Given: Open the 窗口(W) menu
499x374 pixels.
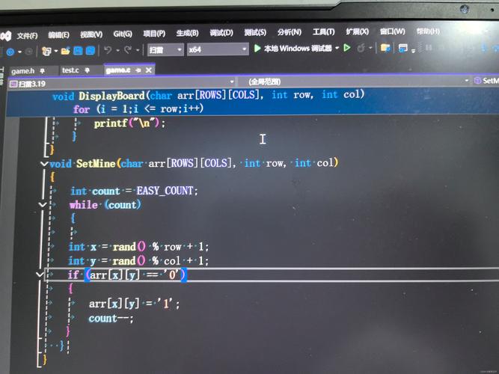Looking at the screenshot, I should (392, 31).
